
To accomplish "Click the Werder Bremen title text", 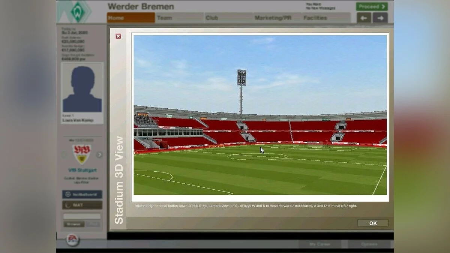I will coord(141,6).
